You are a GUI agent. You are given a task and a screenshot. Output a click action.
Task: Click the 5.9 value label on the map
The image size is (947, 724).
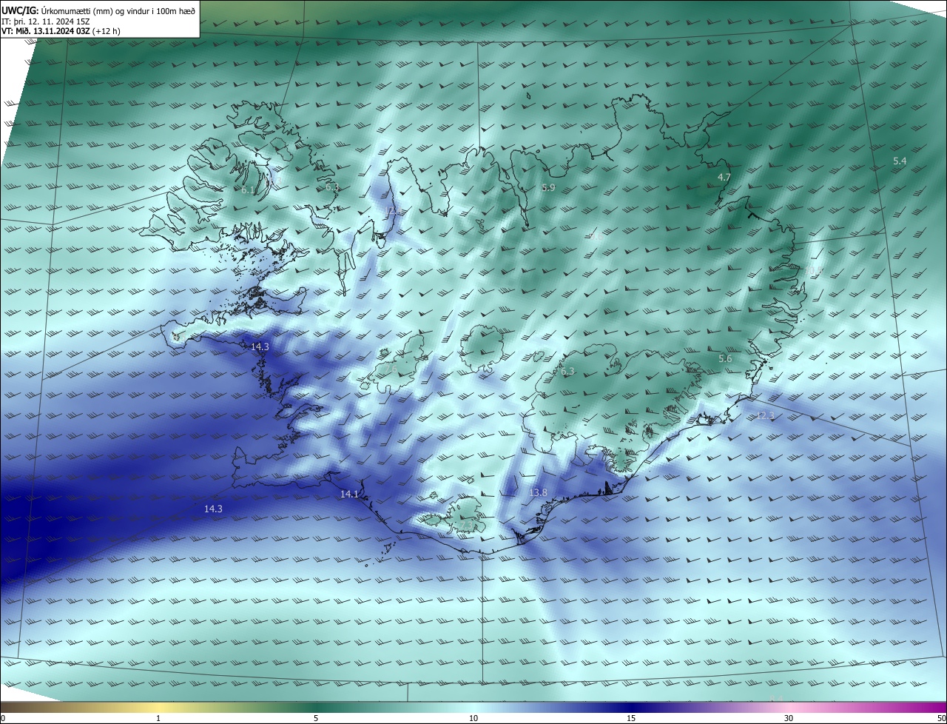(548, 188)
